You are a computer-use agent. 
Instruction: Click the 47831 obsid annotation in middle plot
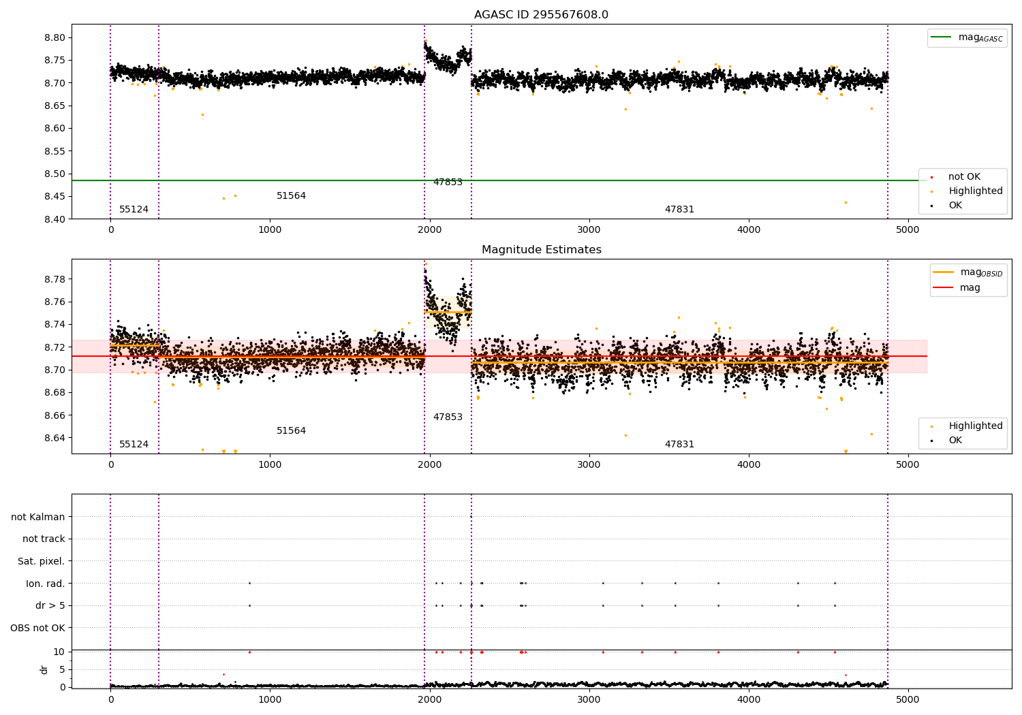tap(680, 445)
